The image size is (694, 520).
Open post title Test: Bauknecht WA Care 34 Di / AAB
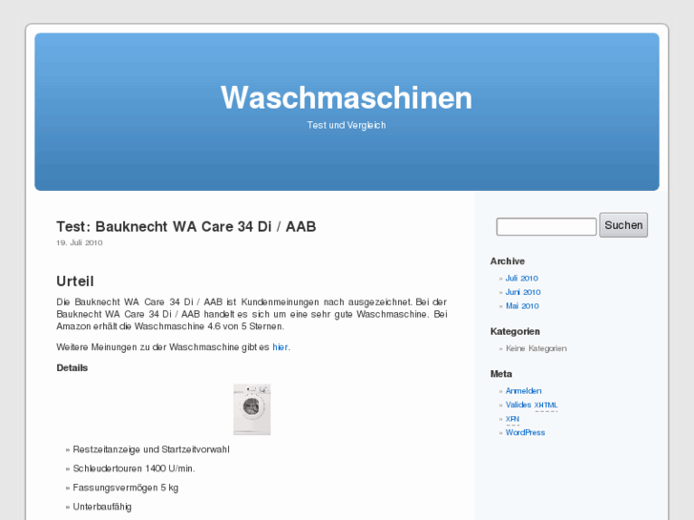click(x=186, y=226)
